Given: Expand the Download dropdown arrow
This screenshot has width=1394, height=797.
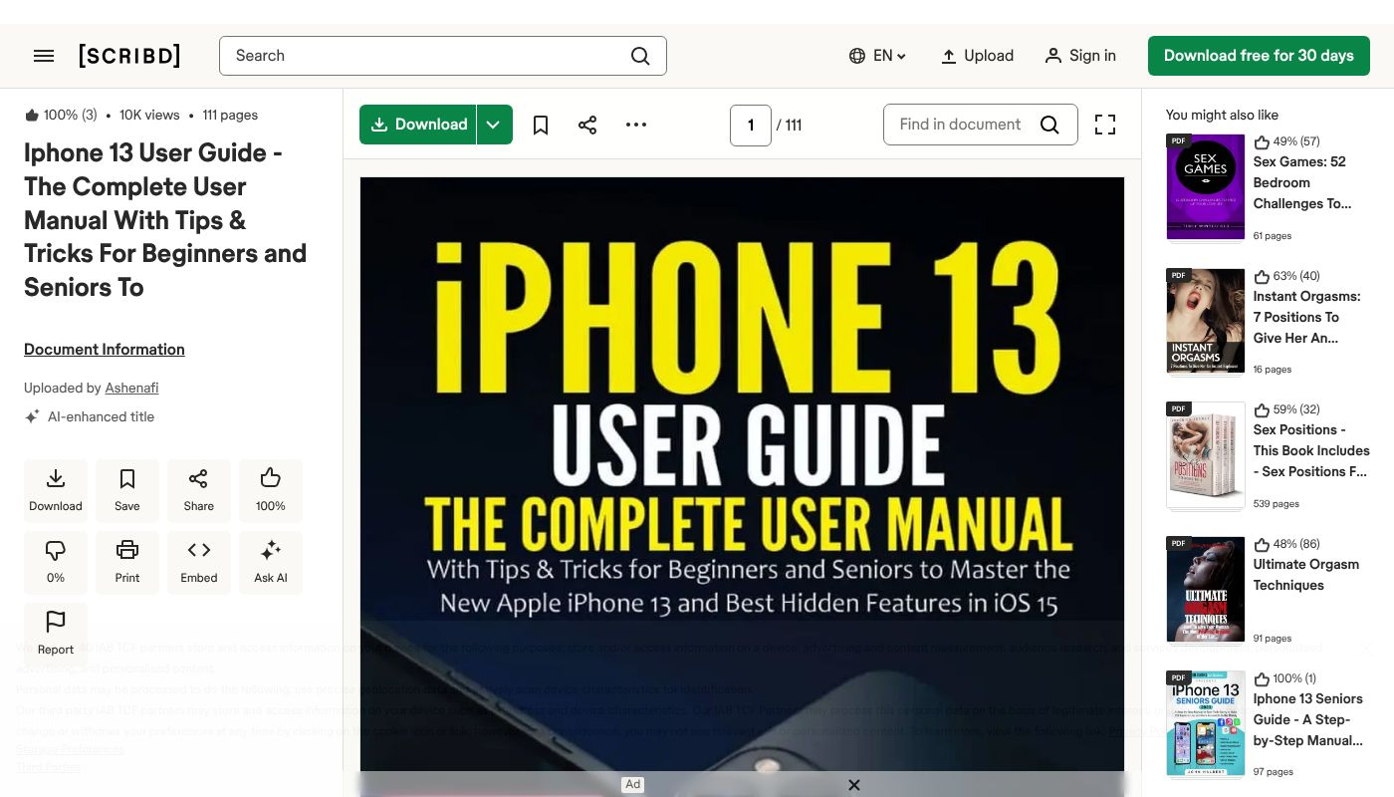Looking at the screenshot, I should point(494,125).
